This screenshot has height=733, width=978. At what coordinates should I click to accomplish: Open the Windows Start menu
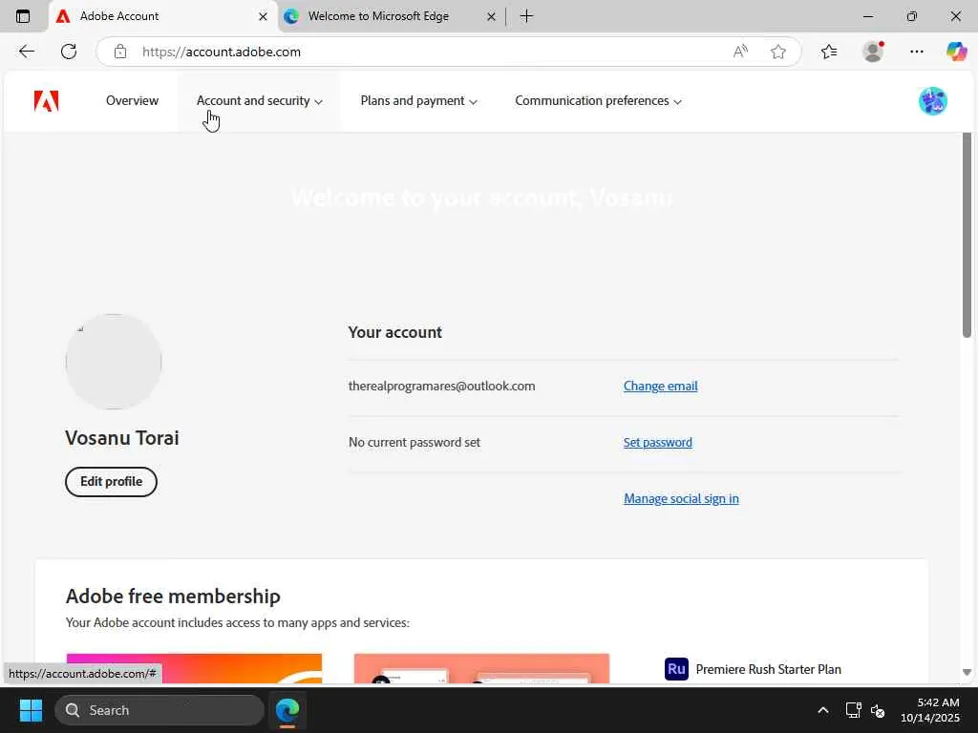(31, 710)
